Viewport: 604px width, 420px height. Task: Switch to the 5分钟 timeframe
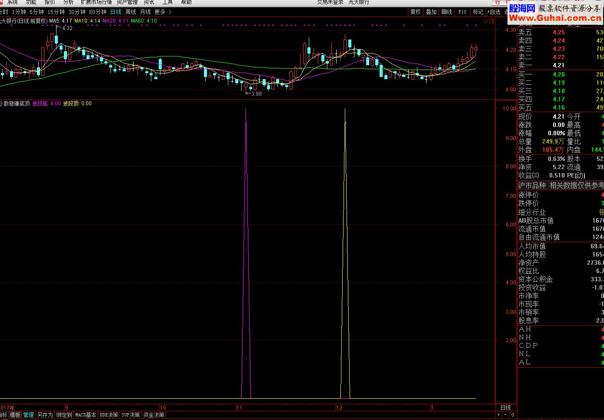coord(37,12)
